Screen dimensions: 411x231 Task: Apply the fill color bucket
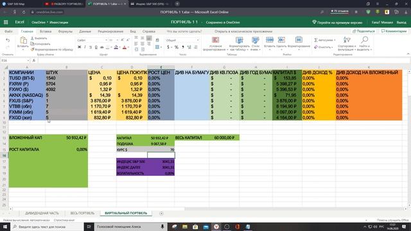pyautogui.click(x=116, y=47)
